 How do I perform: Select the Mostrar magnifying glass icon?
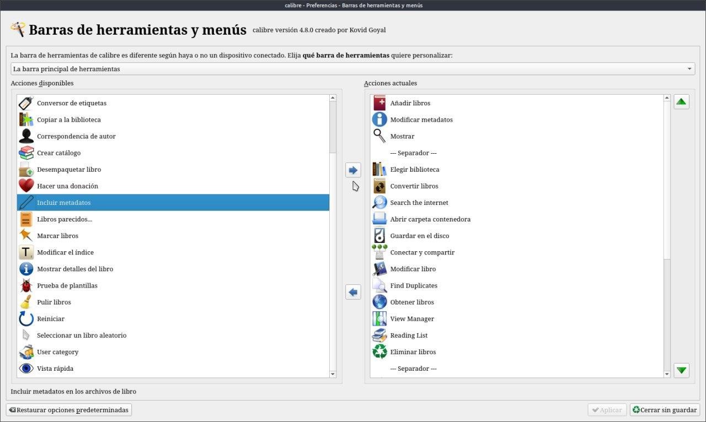point(379,136)
